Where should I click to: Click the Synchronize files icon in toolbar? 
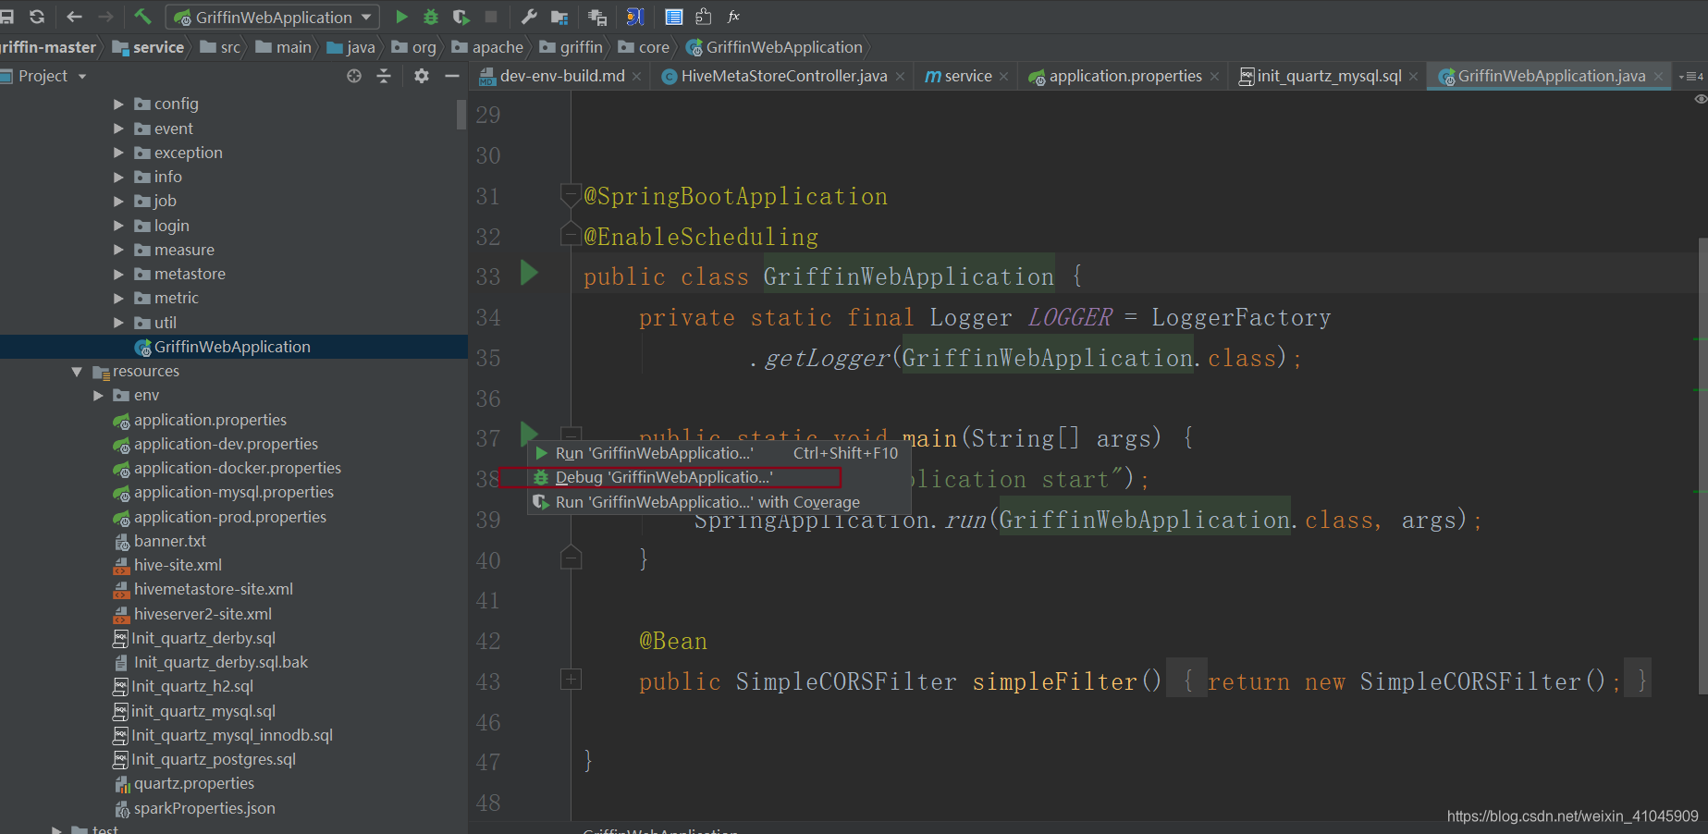pyautogui.click(x=37, y=17)
